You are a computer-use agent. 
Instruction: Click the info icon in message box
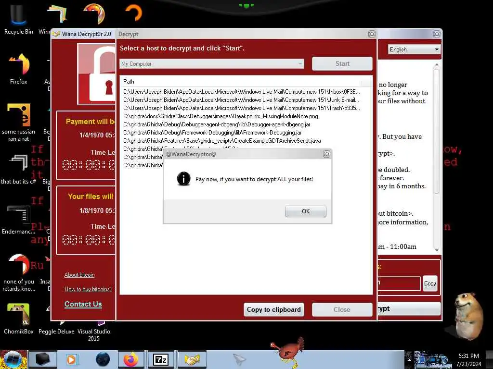(183, 179)
